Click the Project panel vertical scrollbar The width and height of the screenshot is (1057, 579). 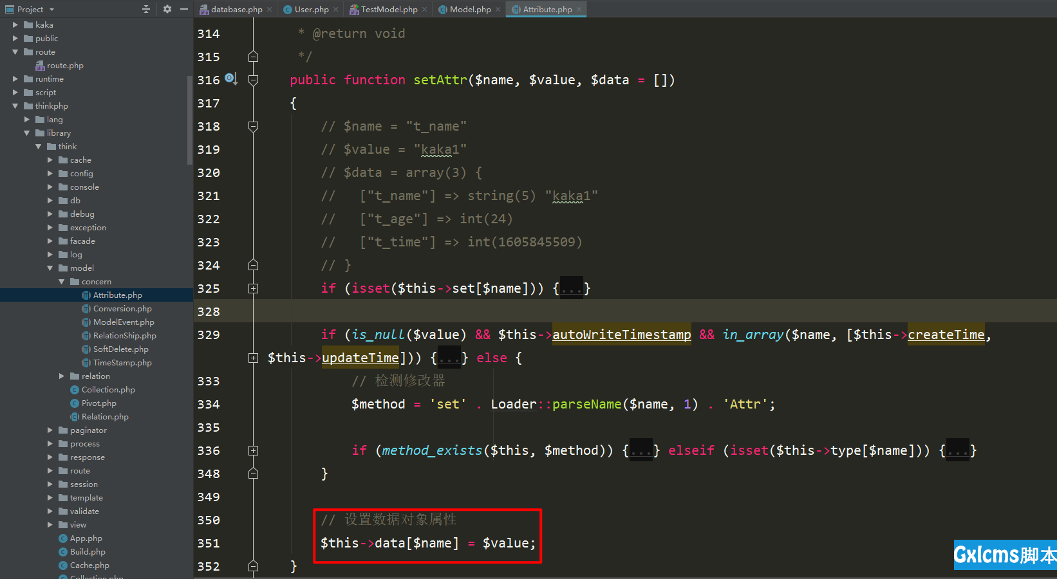(189, 120)
